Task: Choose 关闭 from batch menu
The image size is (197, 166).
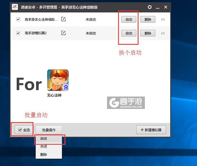Action: tap(49, 147)
